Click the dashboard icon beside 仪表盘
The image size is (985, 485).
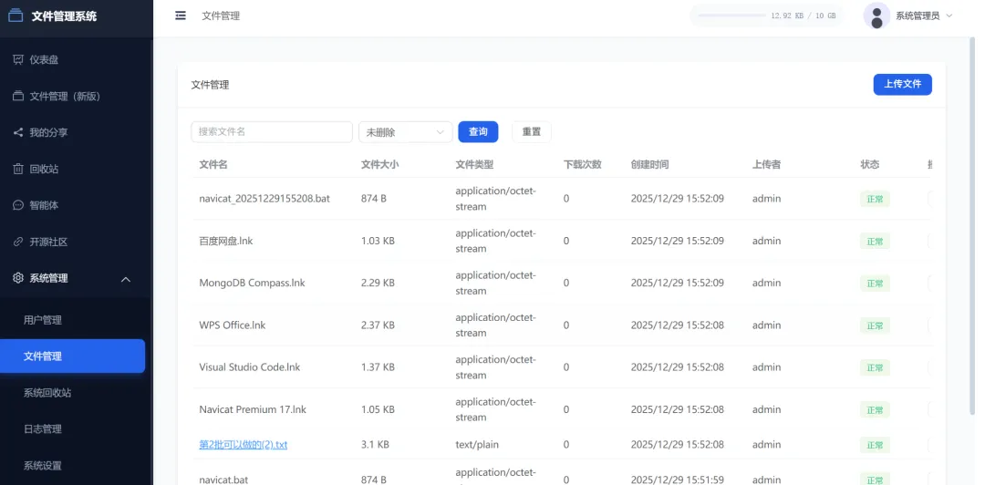click(18, 59)
